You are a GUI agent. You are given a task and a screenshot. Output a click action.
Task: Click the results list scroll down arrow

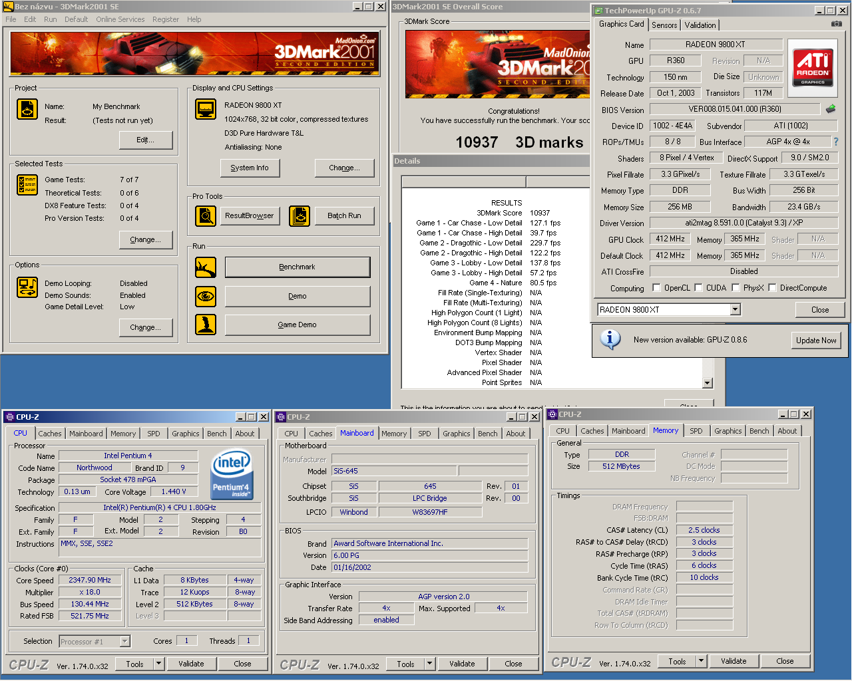(708, 383)
